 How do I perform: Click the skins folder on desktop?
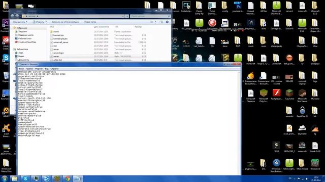(264, 24)
